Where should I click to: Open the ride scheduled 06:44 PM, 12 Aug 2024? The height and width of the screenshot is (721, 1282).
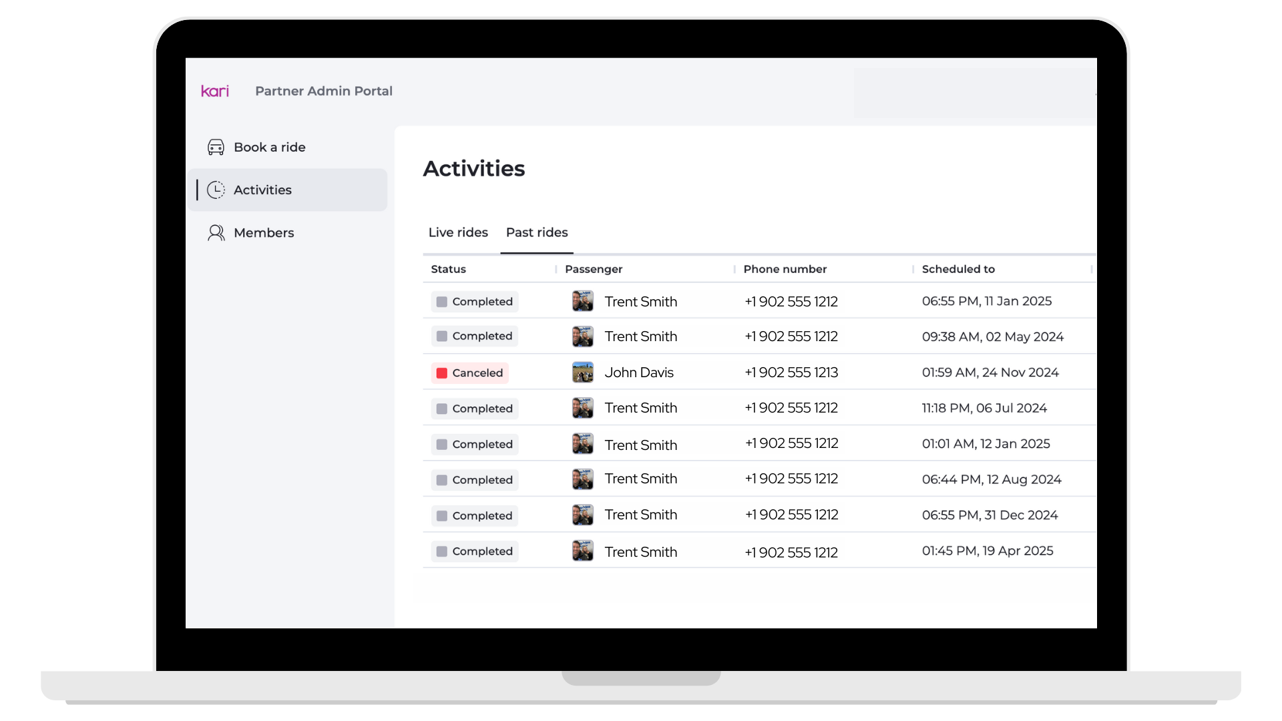click(x=991, y=479)
